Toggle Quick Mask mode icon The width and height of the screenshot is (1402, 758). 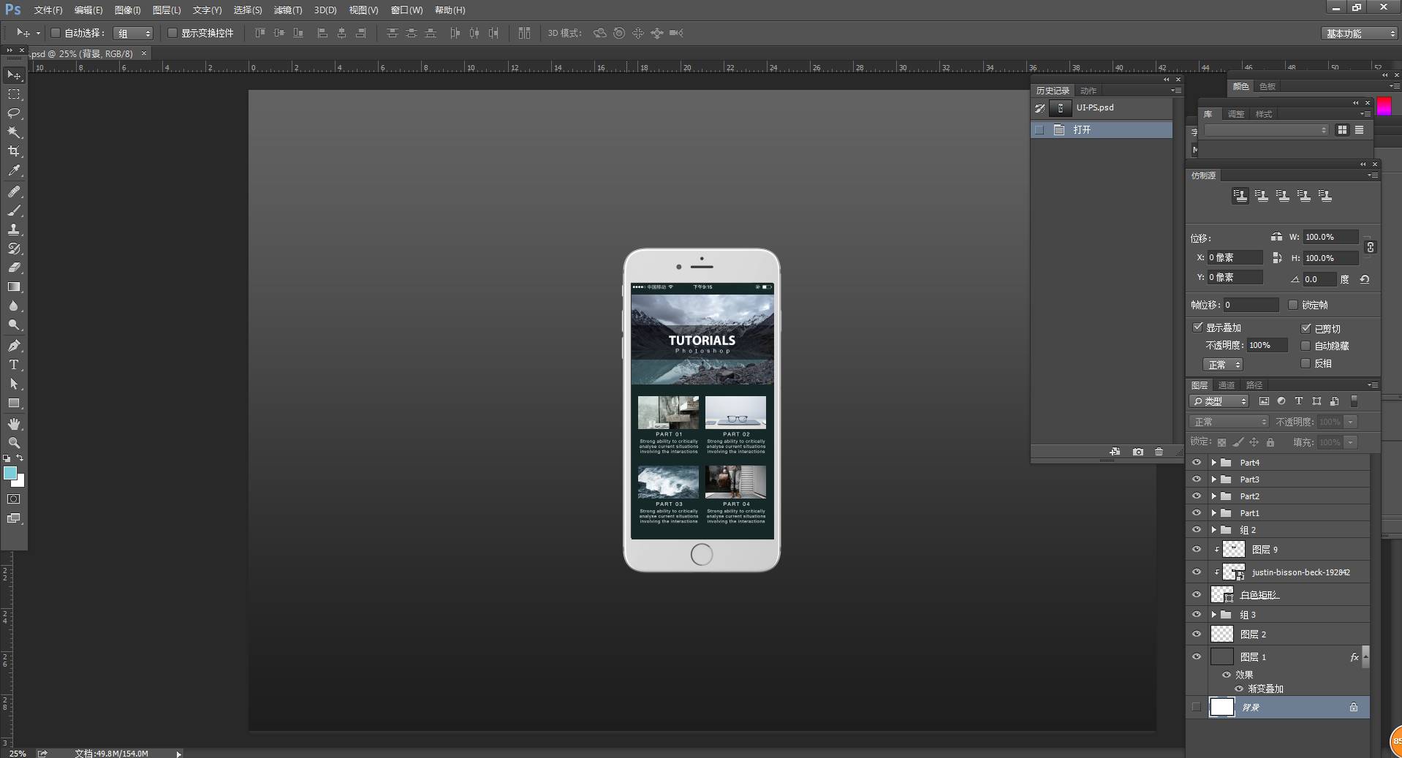pyautogui.click(x=14, y=499)
